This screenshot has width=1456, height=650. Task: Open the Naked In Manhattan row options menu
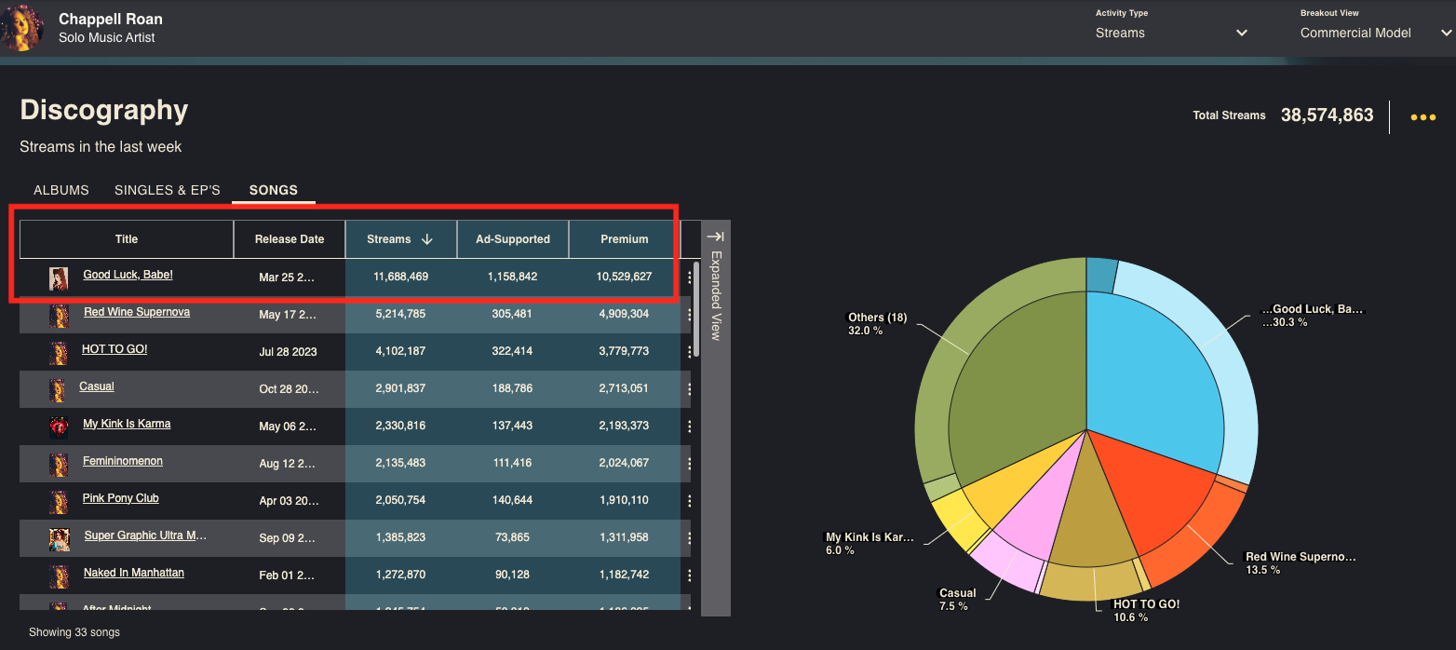(x=690, y=576)
